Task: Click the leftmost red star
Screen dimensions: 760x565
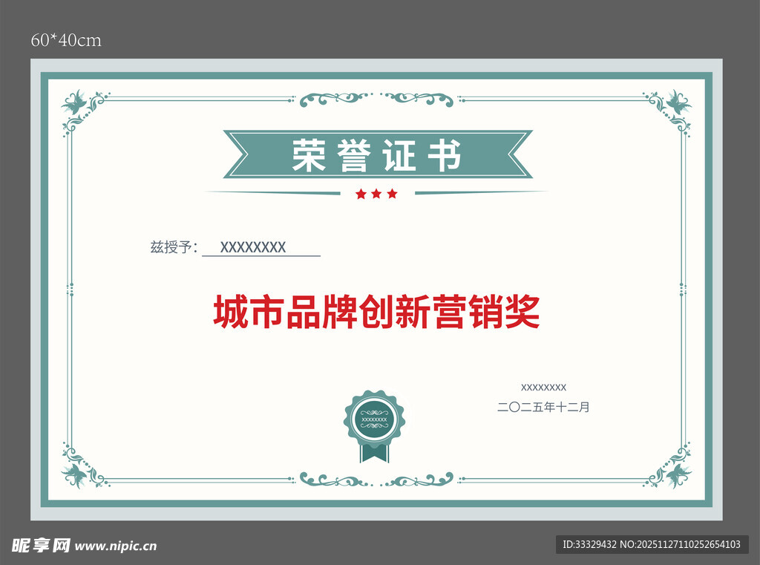Action: [x=361, y=194]
